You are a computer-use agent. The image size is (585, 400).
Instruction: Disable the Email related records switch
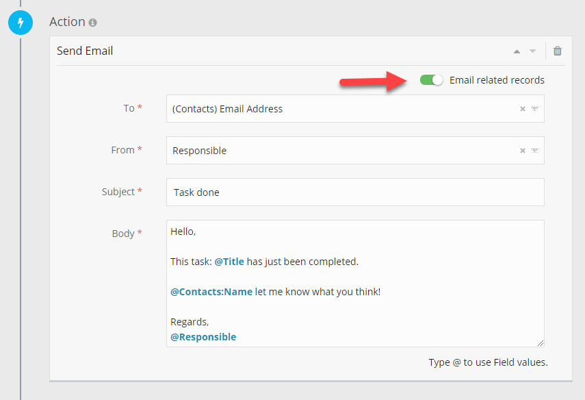click(x=431, y=80)
